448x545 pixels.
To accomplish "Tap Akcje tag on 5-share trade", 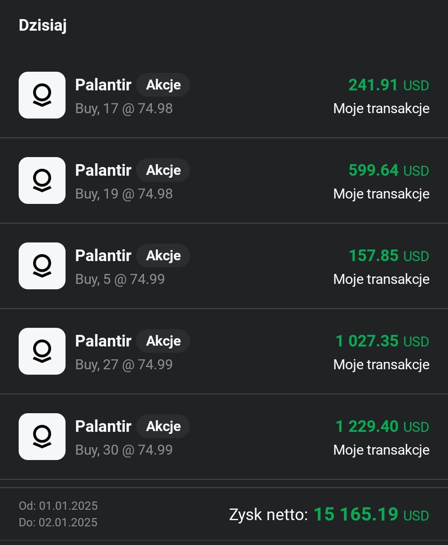I will (x=163, y=256).
